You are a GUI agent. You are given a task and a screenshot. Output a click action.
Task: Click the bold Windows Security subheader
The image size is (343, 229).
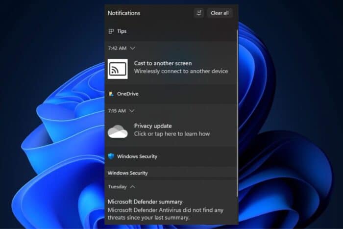(127, 173)
